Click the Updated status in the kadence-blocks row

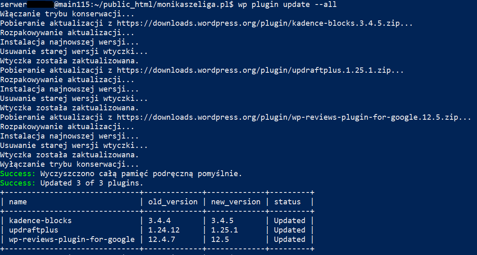(x=290, y=221)
